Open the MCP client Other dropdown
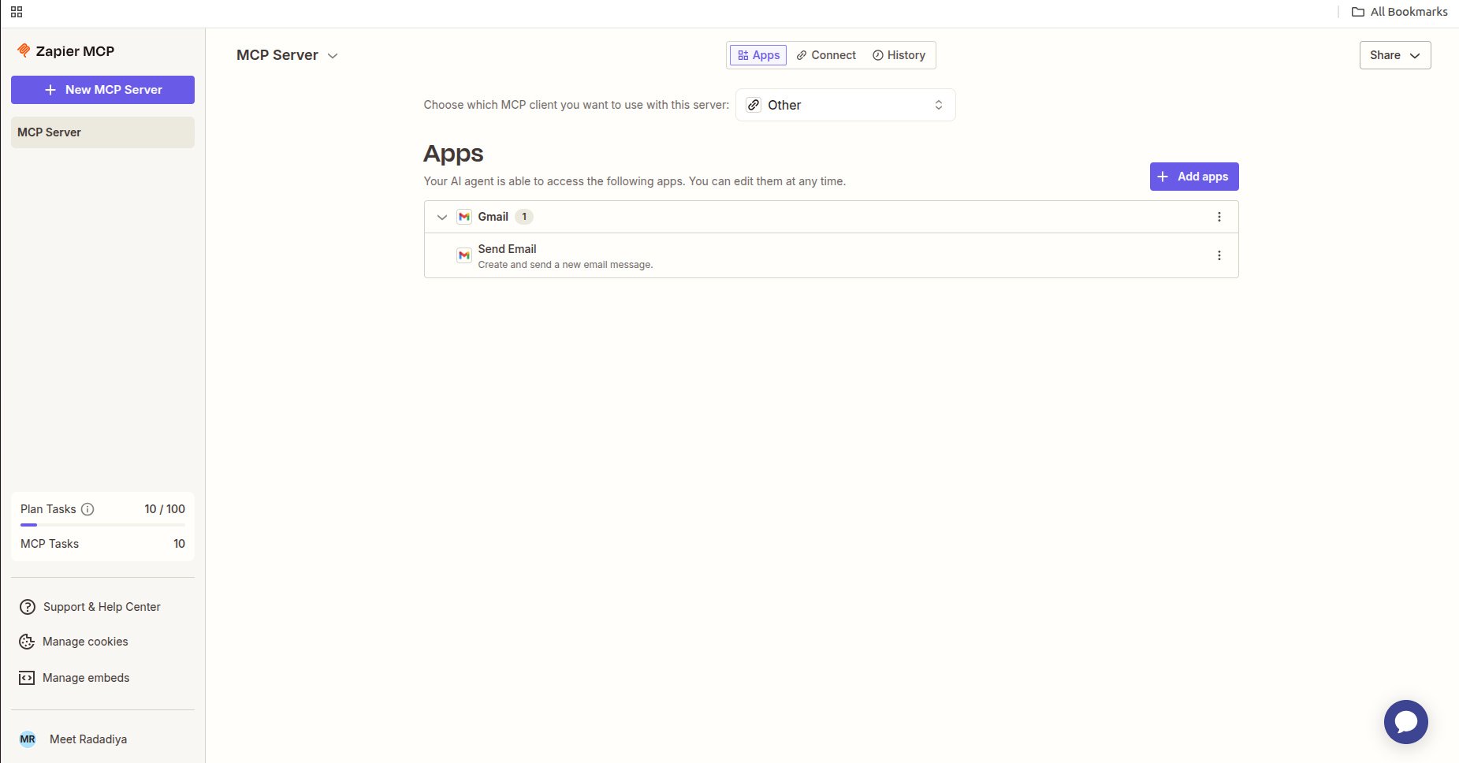The width and height of the screenshot is (1459, 763). tap(846, 105)
